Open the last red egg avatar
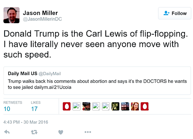The width and height of the screenshot is (193, 139). (x=145, y=107)
